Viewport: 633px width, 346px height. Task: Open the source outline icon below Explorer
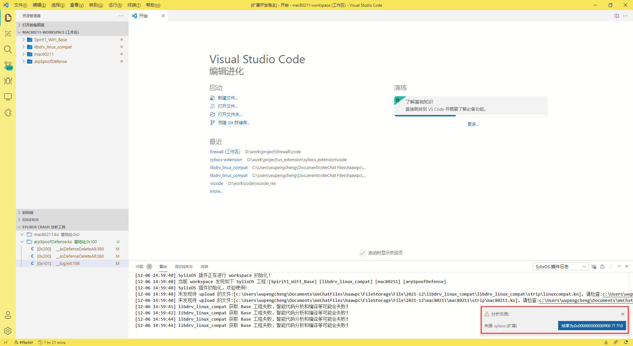tap(8, 34)
